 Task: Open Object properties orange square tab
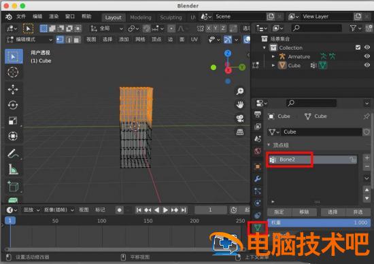258,166
